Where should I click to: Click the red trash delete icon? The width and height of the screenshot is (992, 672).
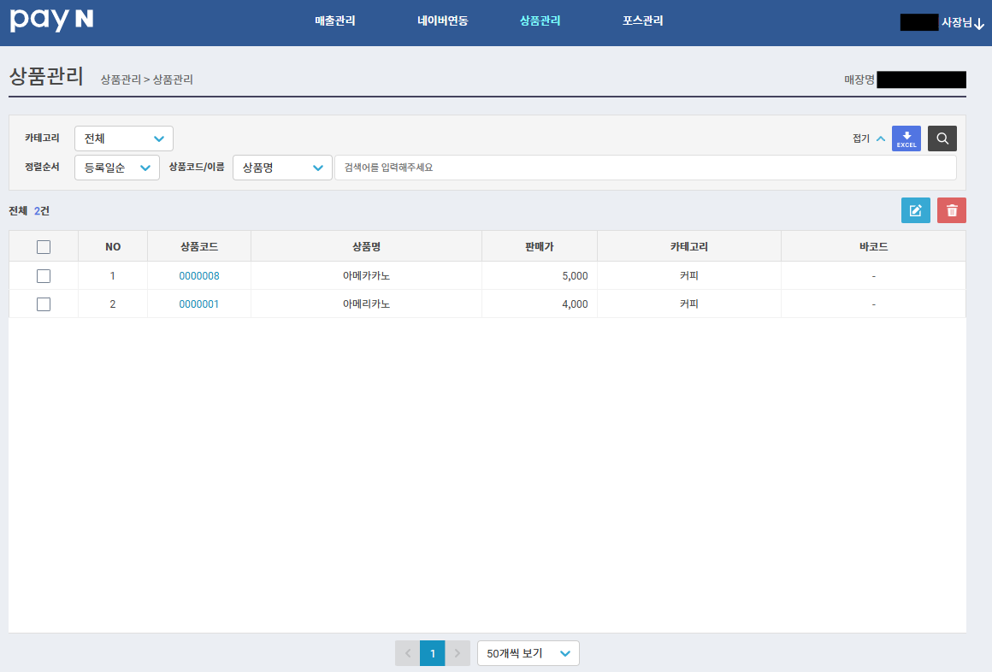tap(952, 210)
